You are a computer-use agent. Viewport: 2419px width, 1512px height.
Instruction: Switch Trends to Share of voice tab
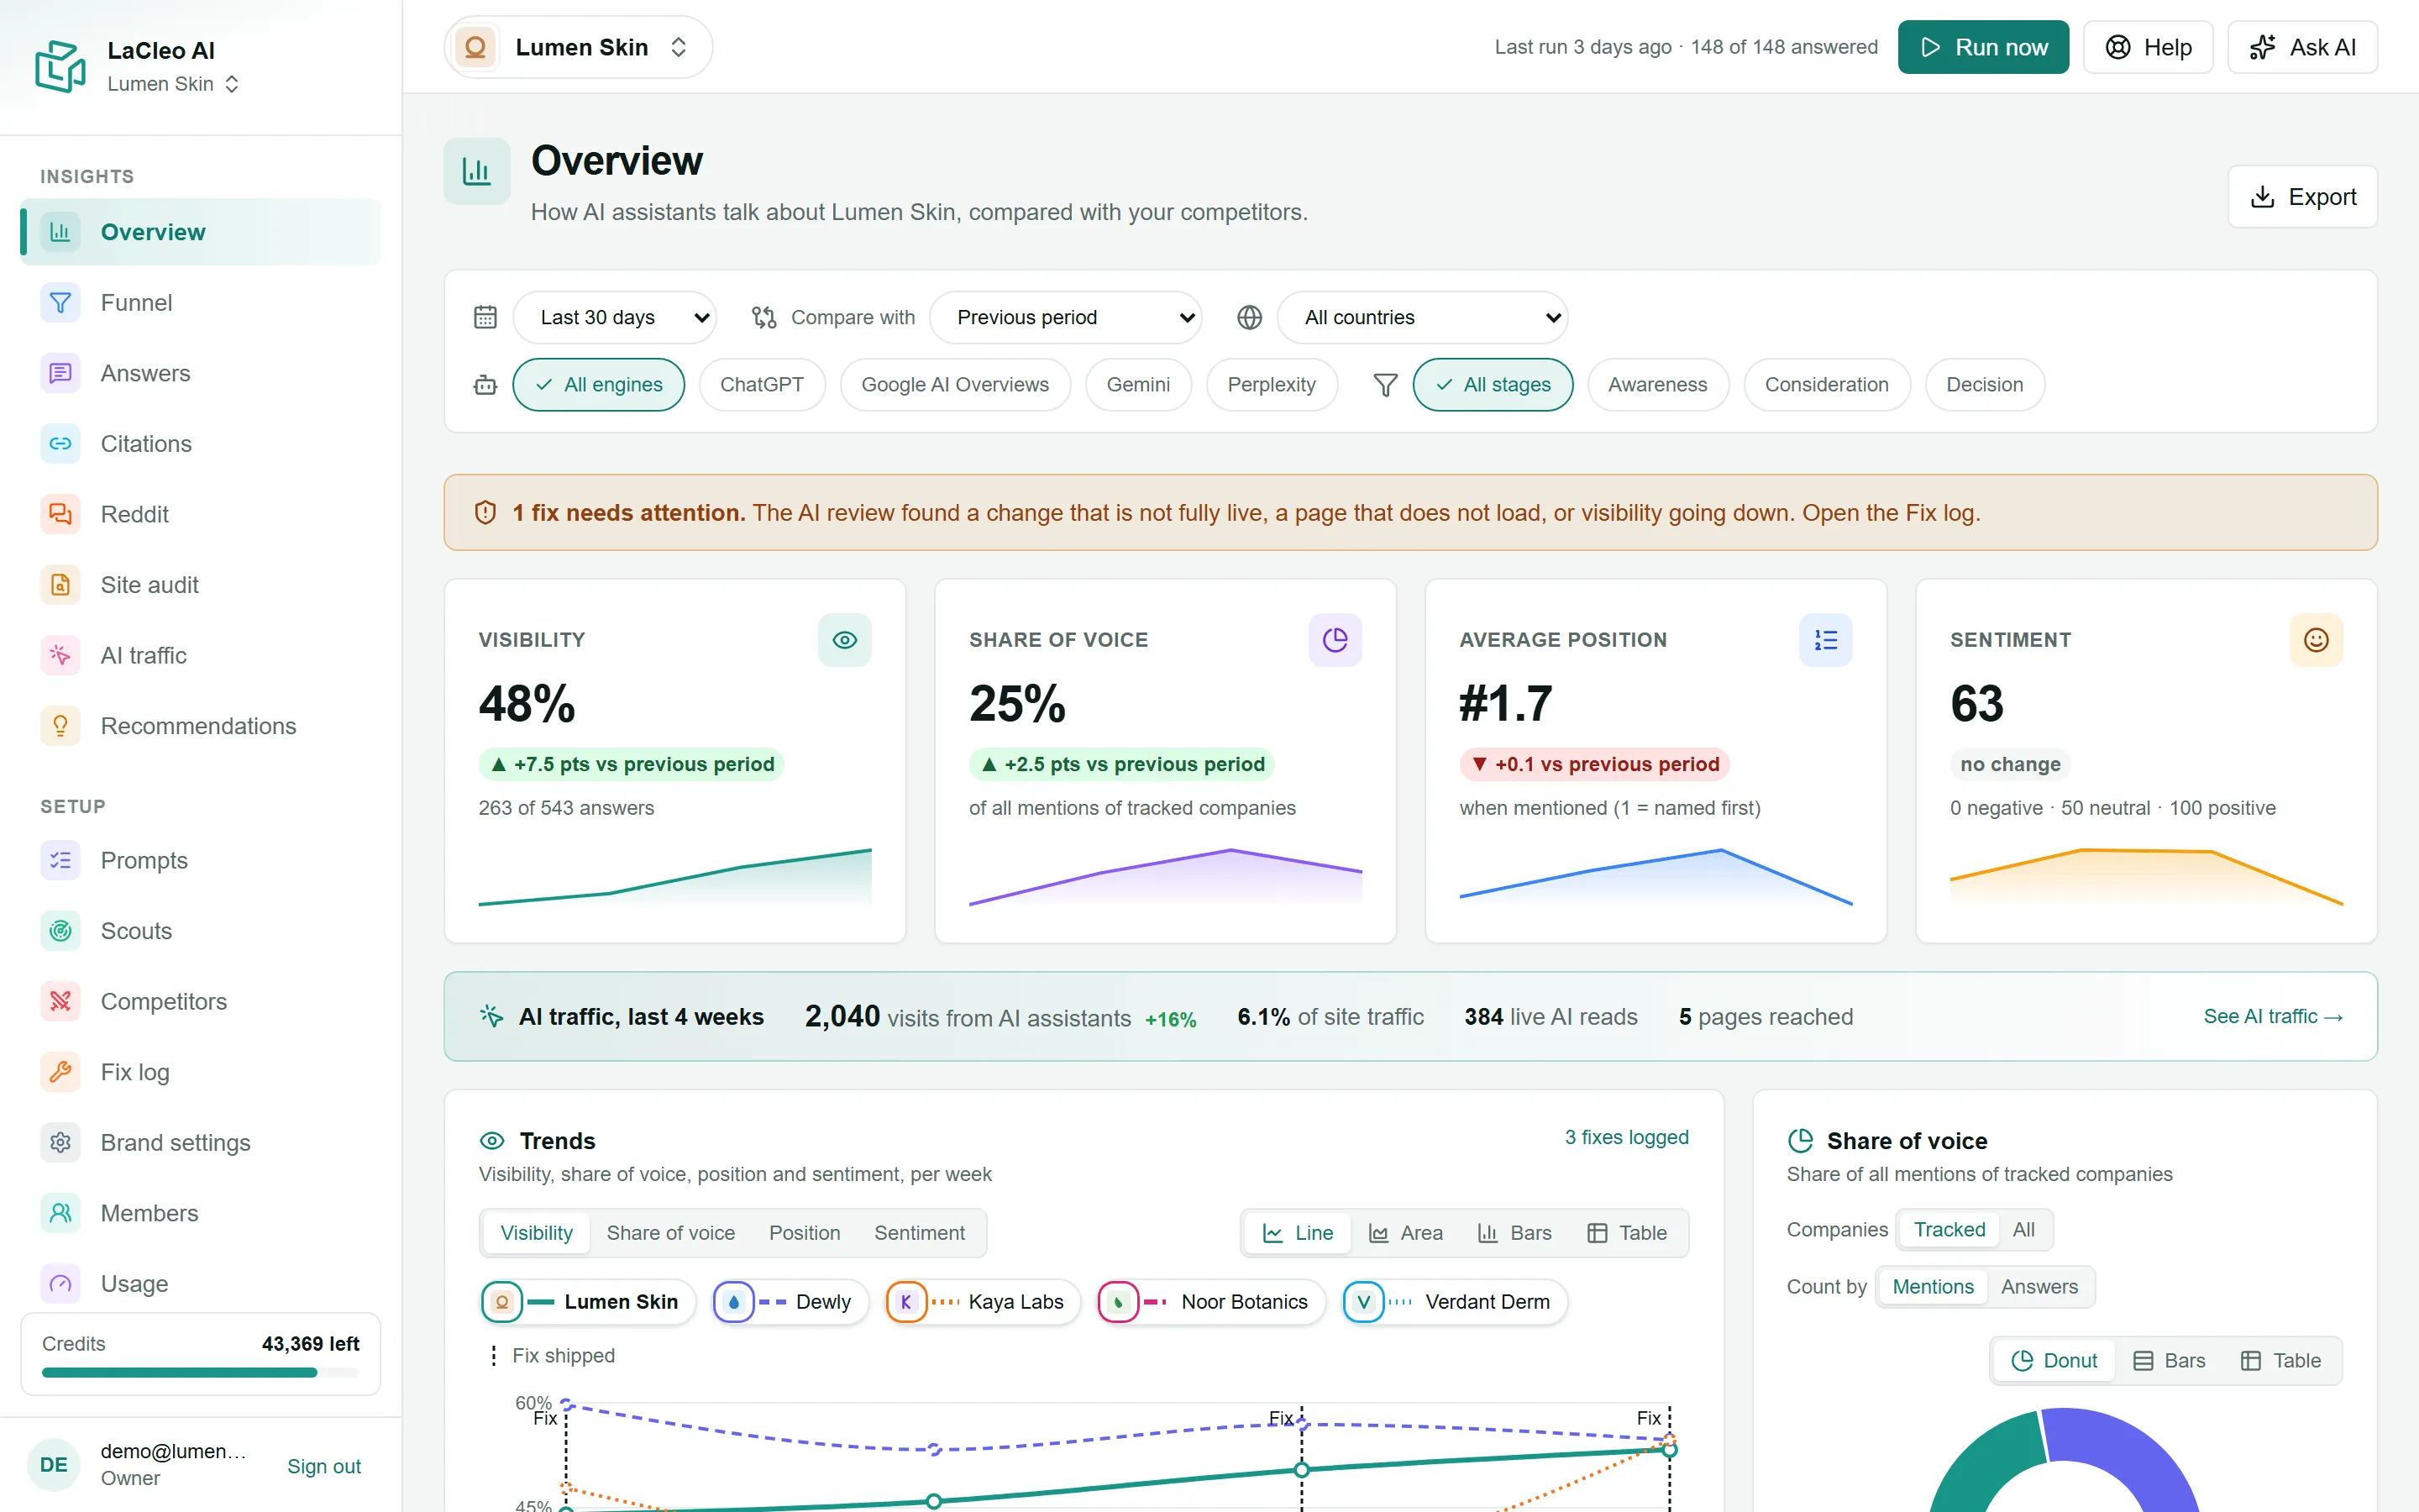(671, 1233)
